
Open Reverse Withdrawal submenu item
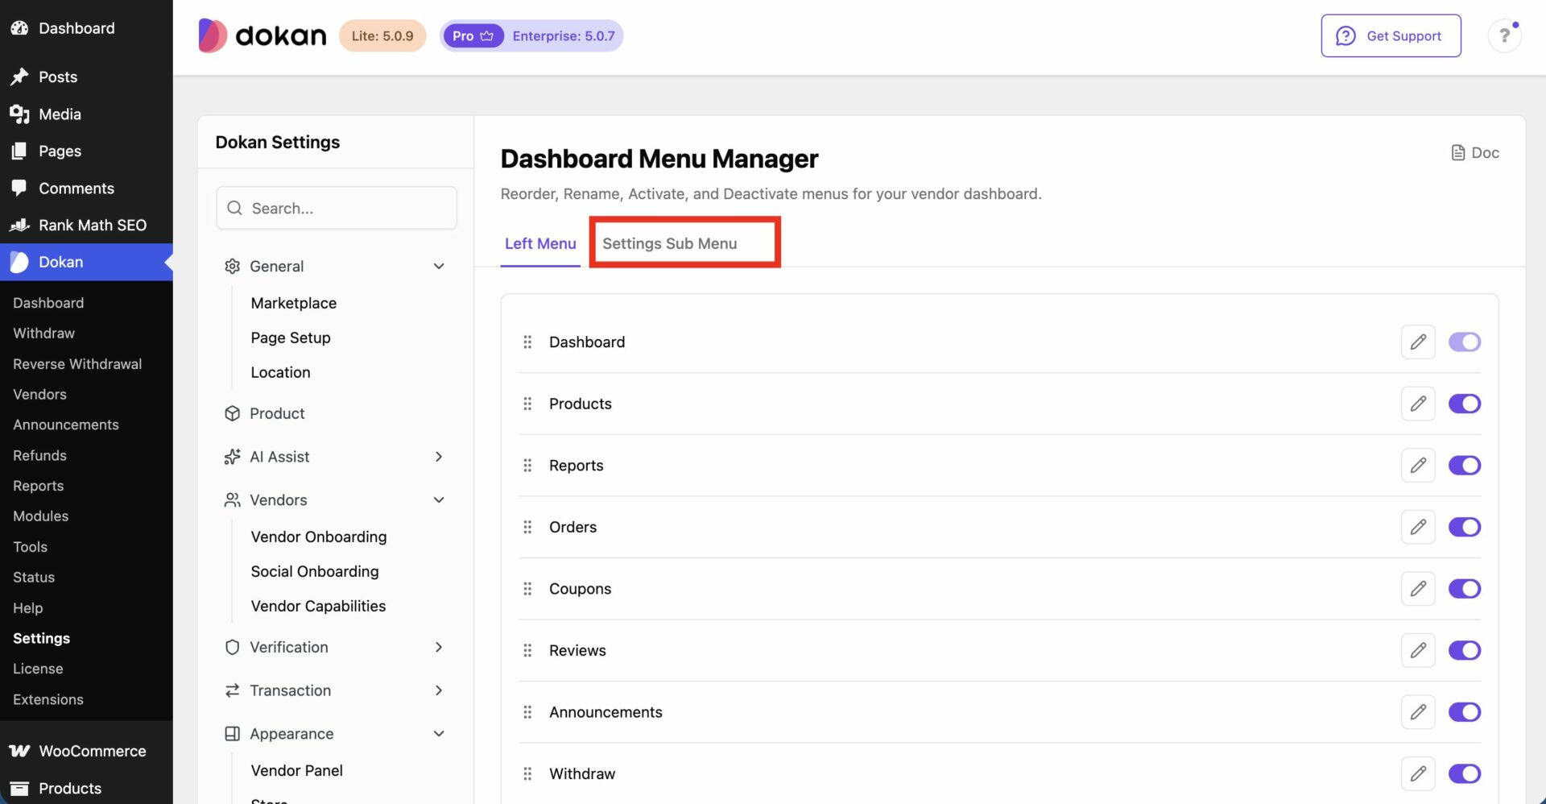tap(77, 363)
